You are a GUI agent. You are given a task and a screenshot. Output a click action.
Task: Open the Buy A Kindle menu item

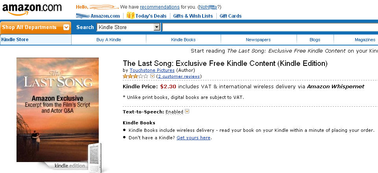coord(109,40)
